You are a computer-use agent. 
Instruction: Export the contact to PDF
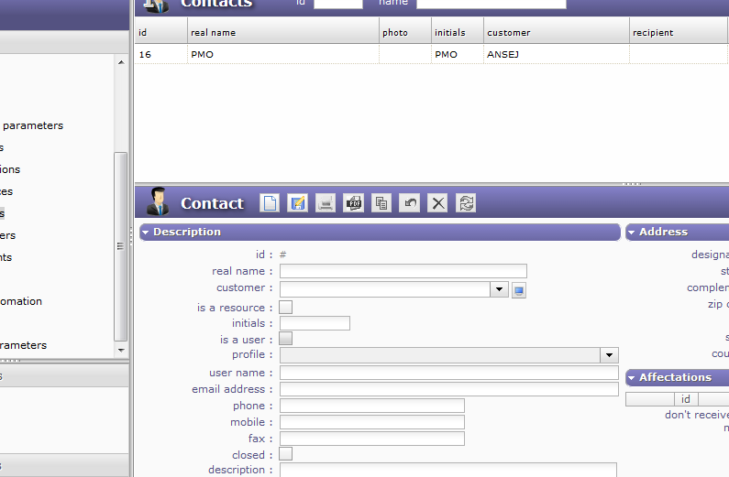coord(353,203)
